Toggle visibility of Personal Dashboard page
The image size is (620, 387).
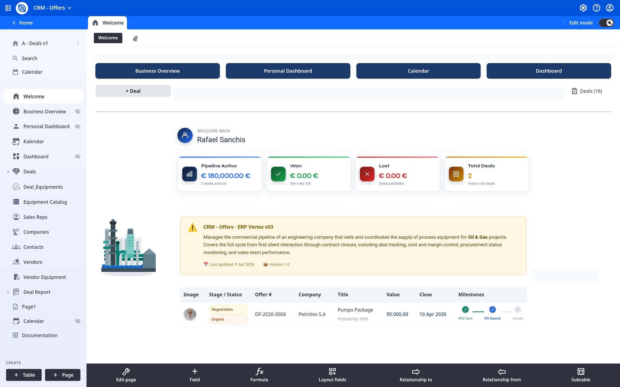tap(77, 126)
